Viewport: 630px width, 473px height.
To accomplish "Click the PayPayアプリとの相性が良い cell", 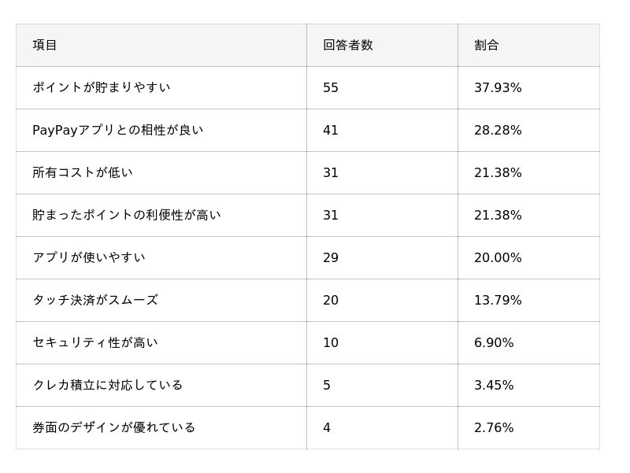I will point(117,130).
